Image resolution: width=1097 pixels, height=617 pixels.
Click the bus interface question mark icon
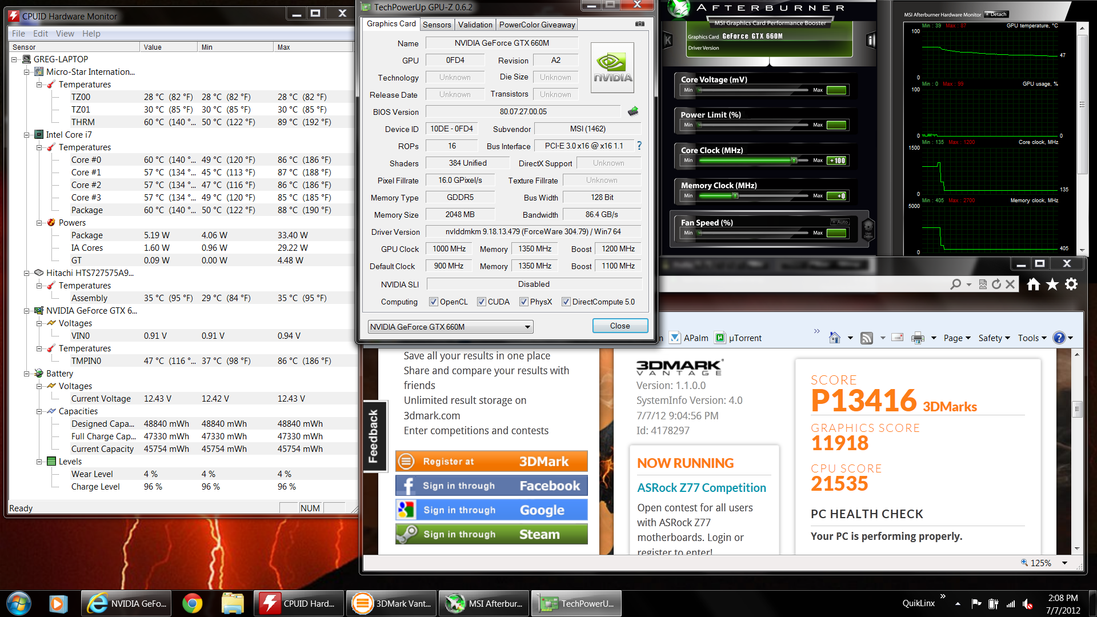click(639, 146)
